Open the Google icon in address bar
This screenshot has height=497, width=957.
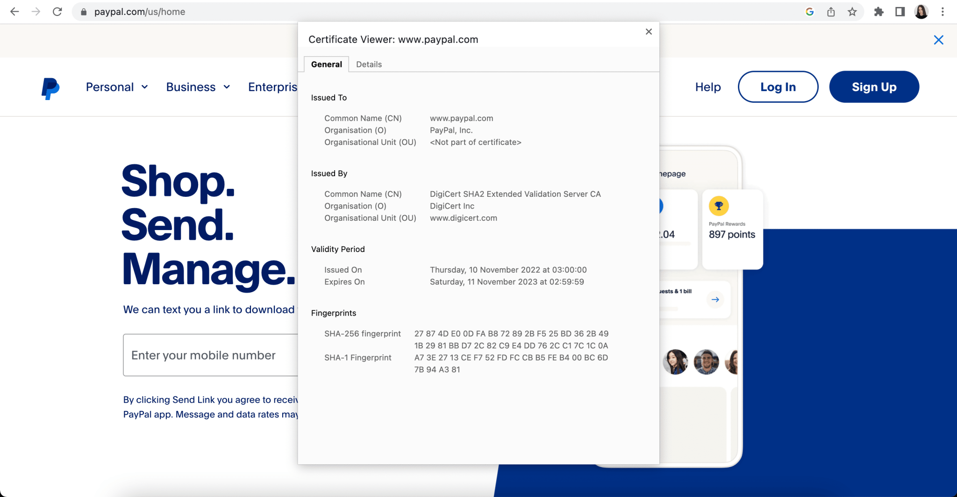click(810, 12)
